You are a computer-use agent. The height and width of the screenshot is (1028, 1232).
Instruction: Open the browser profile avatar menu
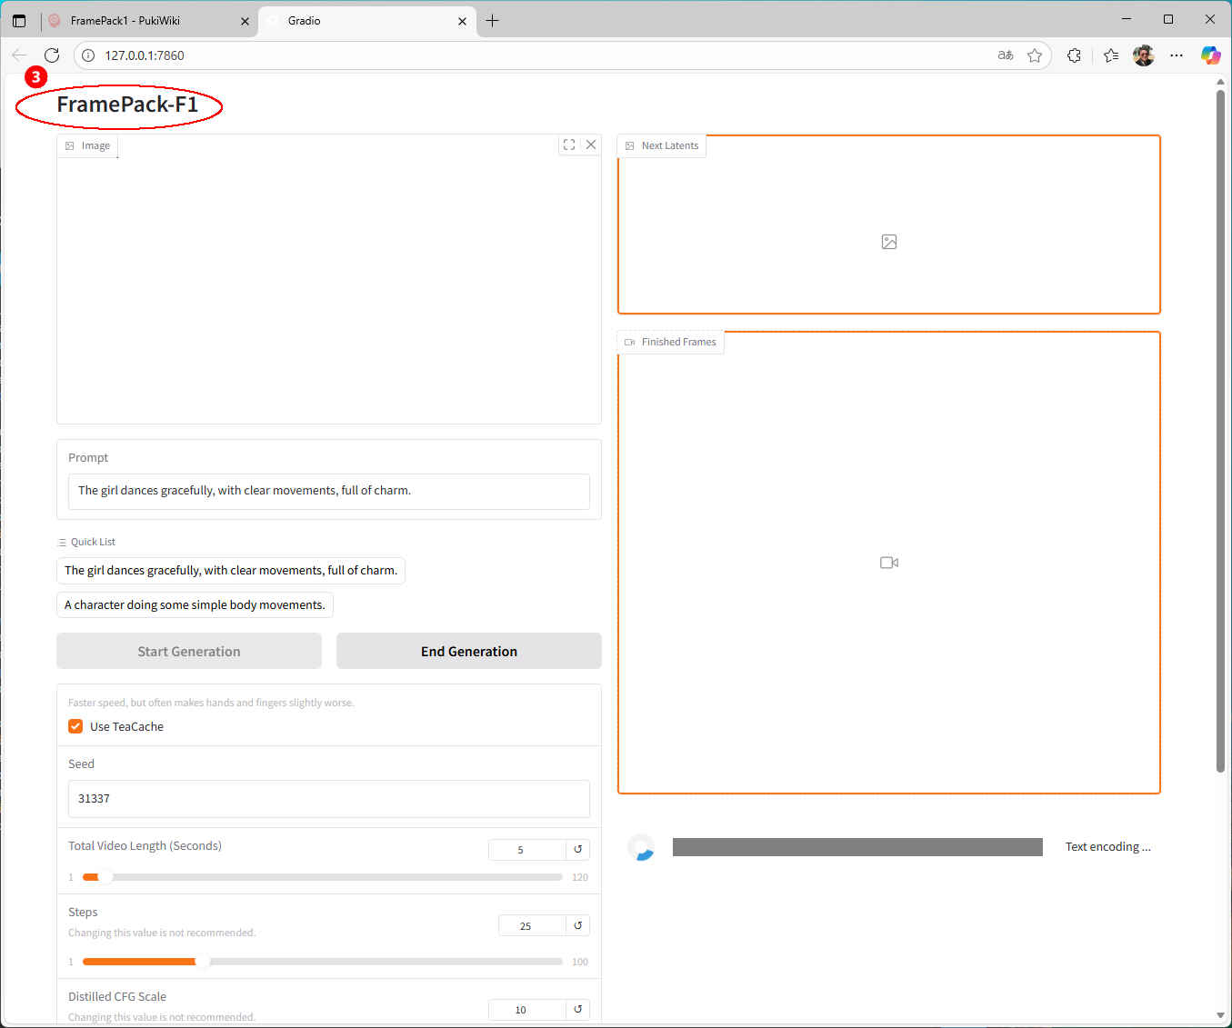coord(1144,55)
